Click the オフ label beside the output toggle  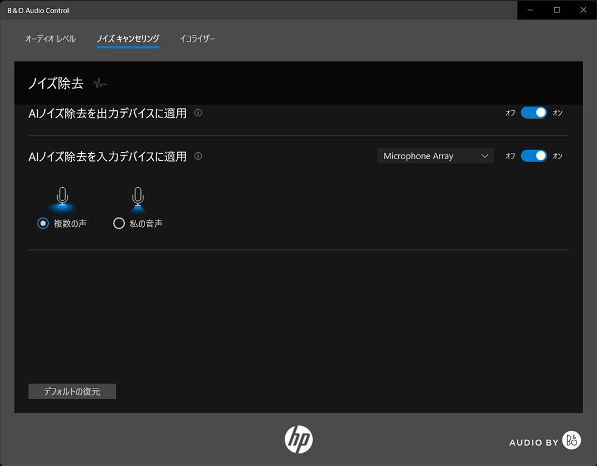click(x=510, y=113)
